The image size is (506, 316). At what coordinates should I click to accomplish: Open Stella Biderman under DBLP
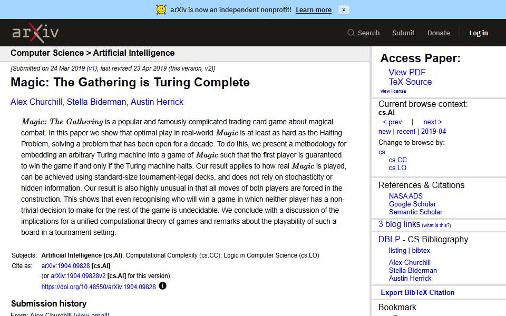(x=413, y=271)
